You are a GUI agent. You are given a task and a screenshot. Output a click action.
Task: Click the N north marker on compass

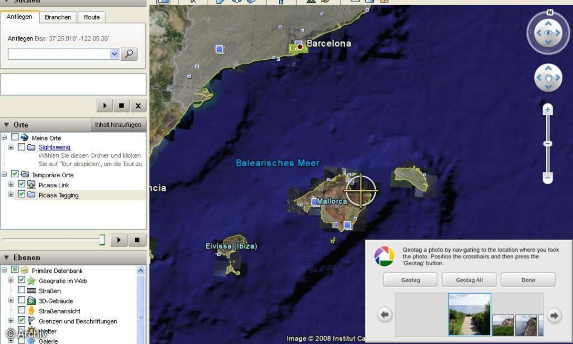(550, 13)
